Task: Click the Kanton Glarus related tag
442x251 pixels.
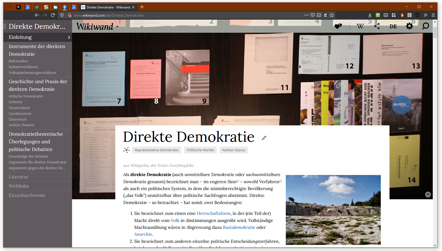Action: coord(234,150)
